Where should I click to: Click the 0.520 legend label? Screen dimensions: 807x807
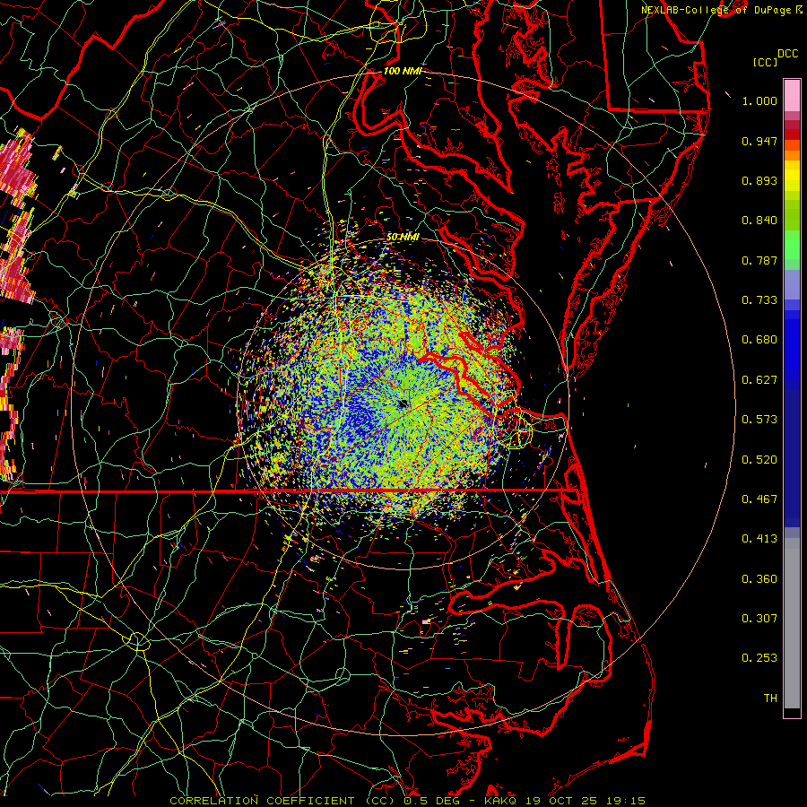[x=759, y=460]
